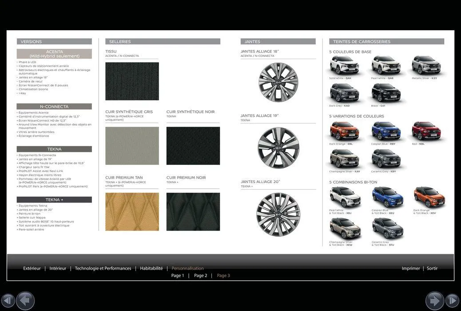Click Sortir to exit the brochure
The width and height of the screenshot is (461, 311).
click(x=432, y=268)
